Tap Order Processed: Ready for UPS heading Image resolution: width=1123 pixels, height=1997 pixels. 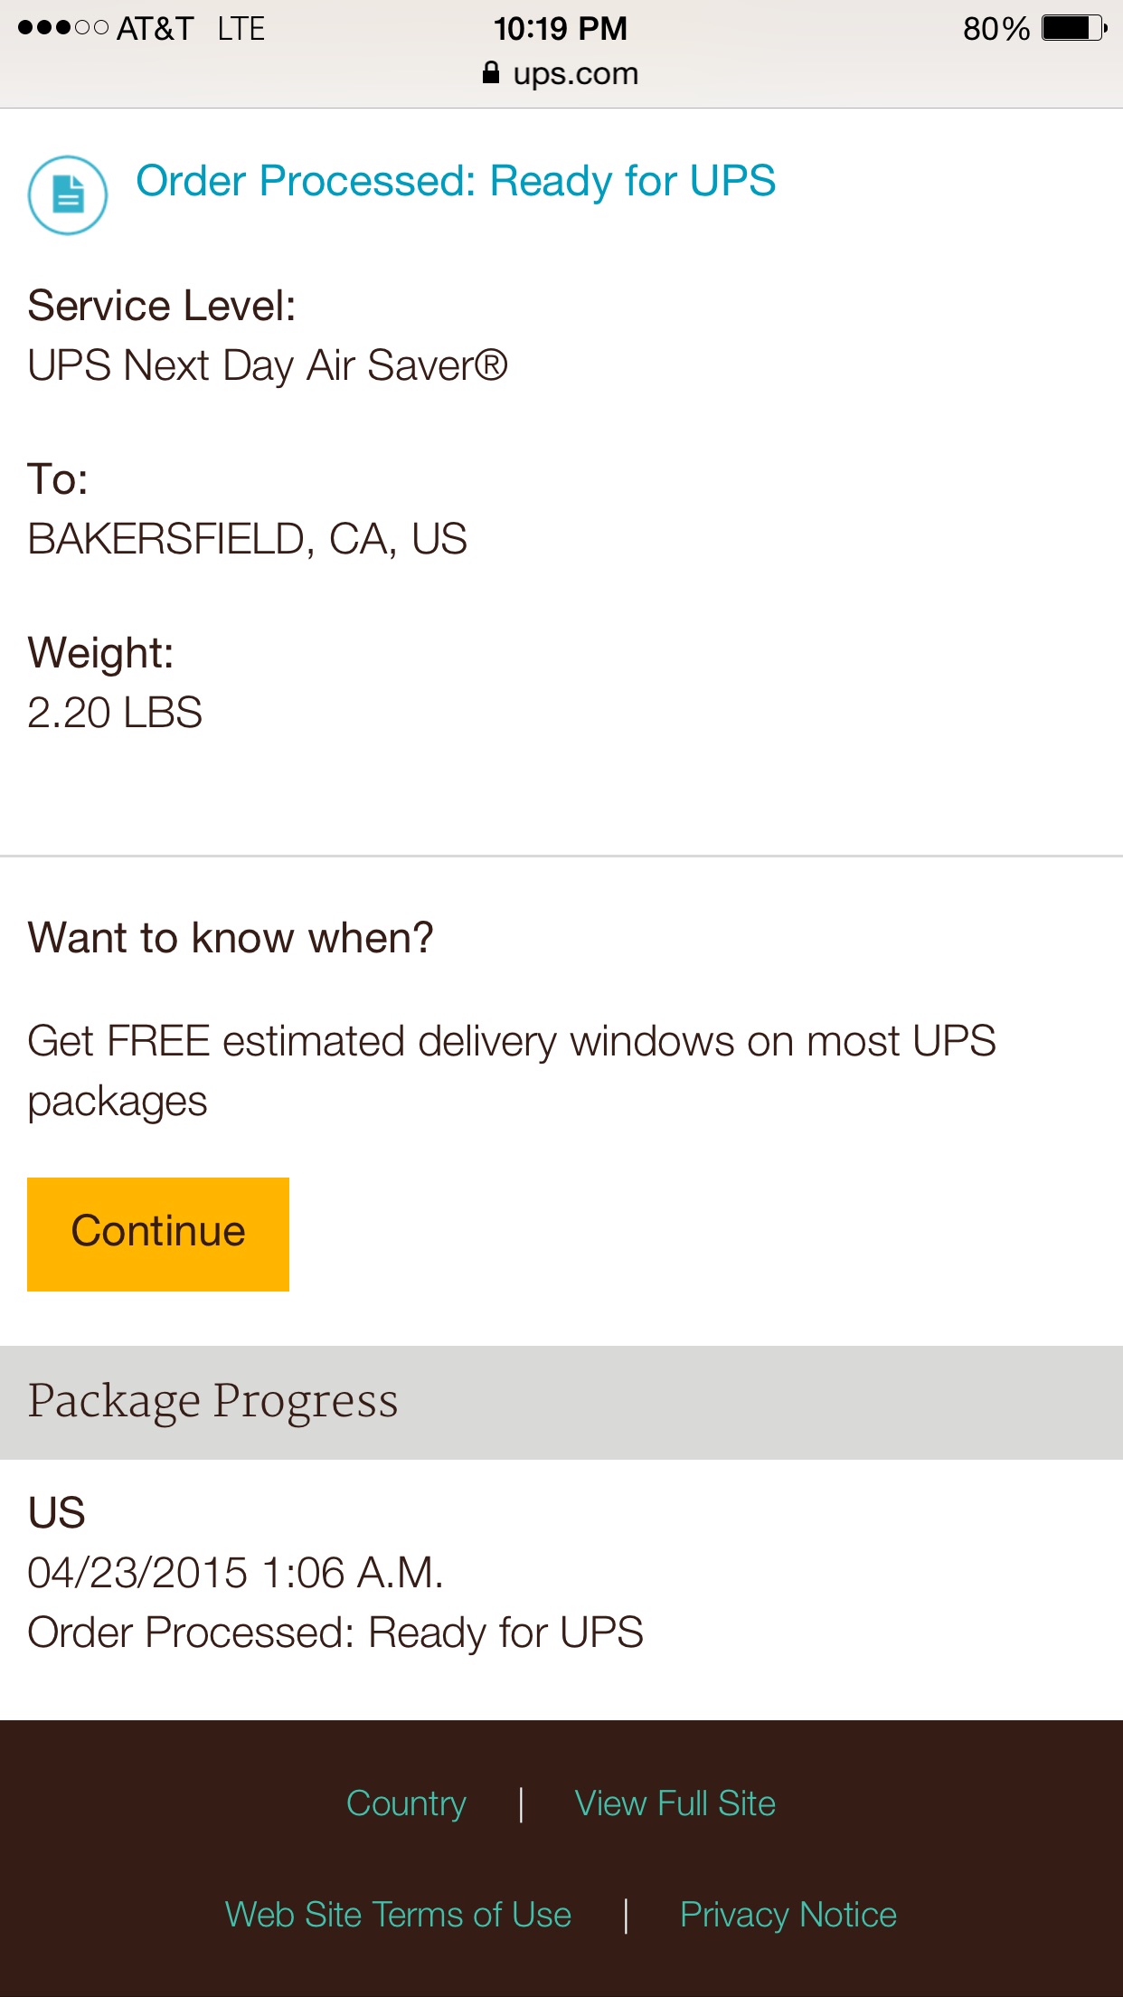coord(456,181)
